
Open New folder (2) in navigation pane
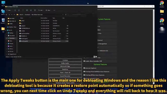(12, 21)
